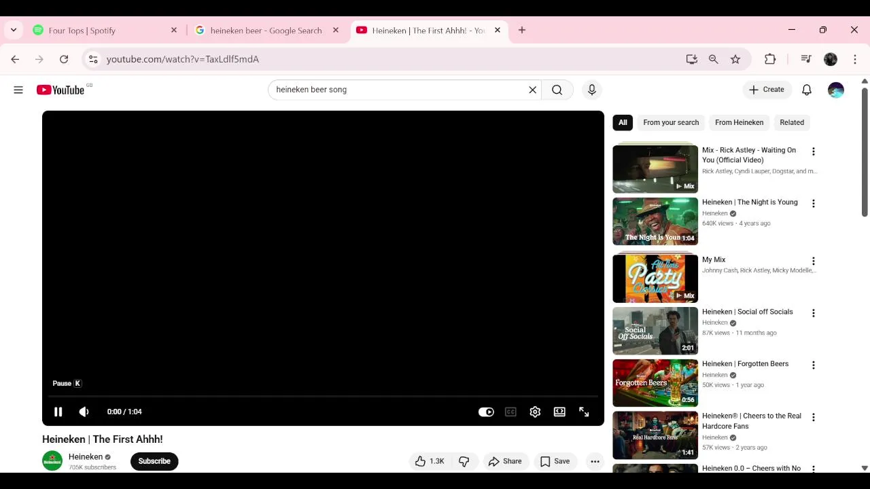
Task: Toggle closed captions in player
Action: pos(510,412)
